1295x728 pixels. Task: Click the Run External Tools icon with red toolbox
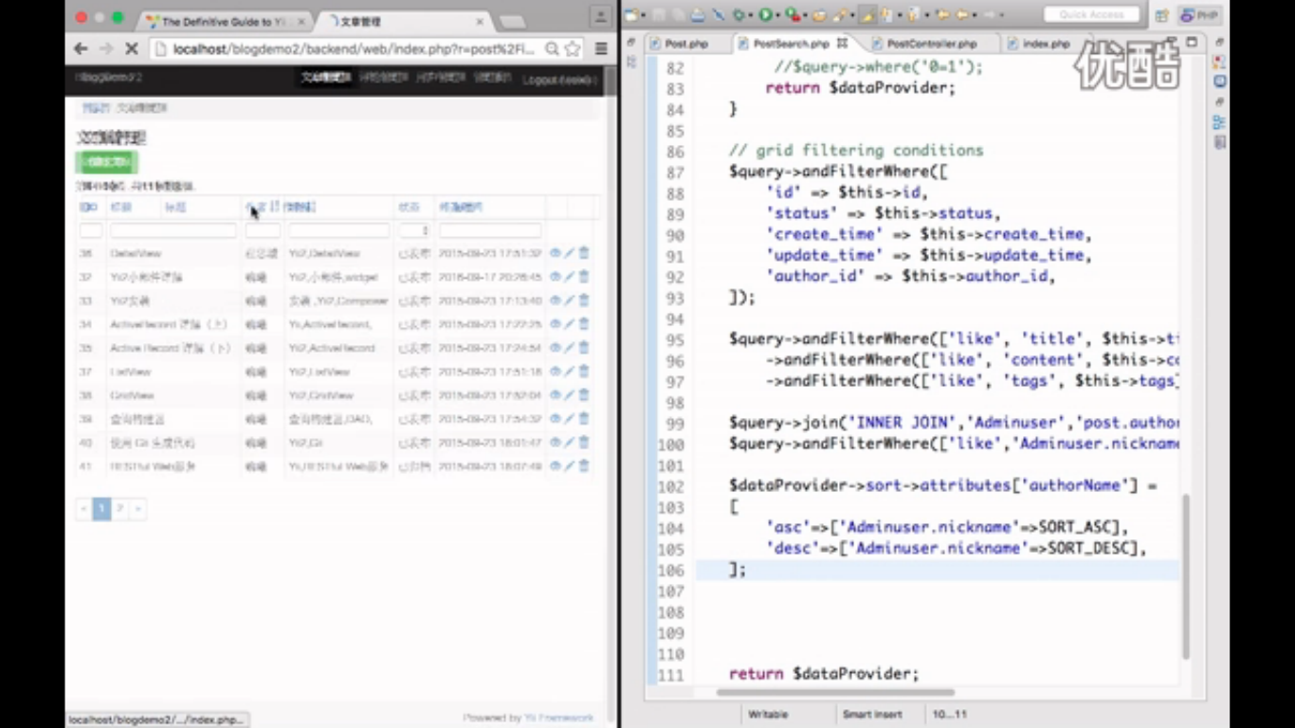791,15
